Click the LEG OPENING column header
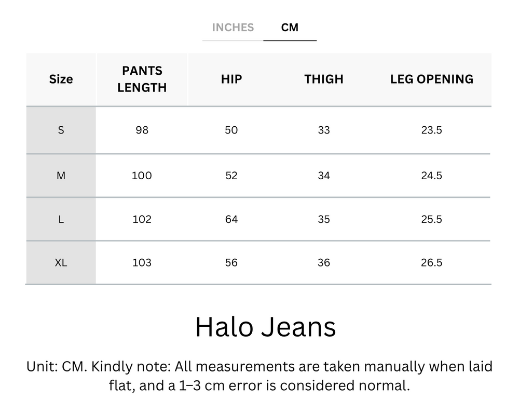Viewport: 519px width, 412px height. (x=431, y=79)
